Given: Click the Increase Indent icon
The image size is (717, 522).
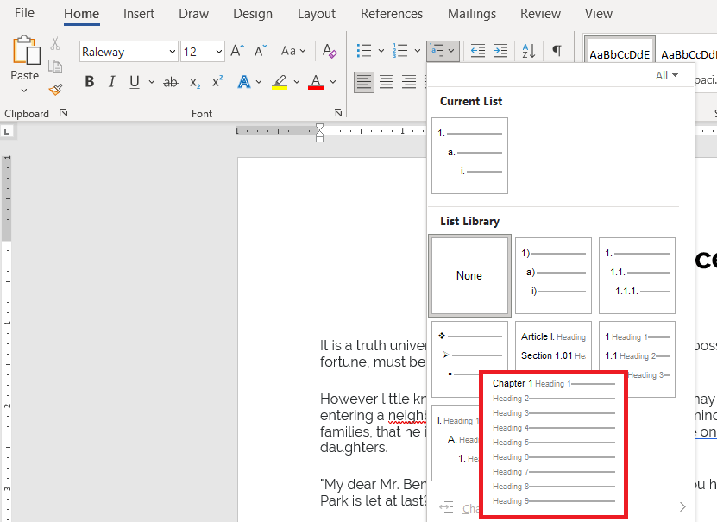Looking at the screenshot, I should (x=500, y=51).
